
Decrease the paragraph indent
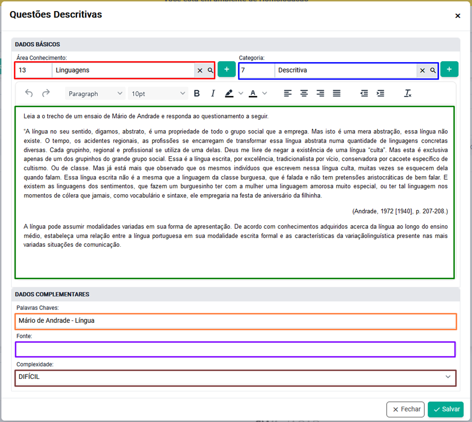coord(364,94)
